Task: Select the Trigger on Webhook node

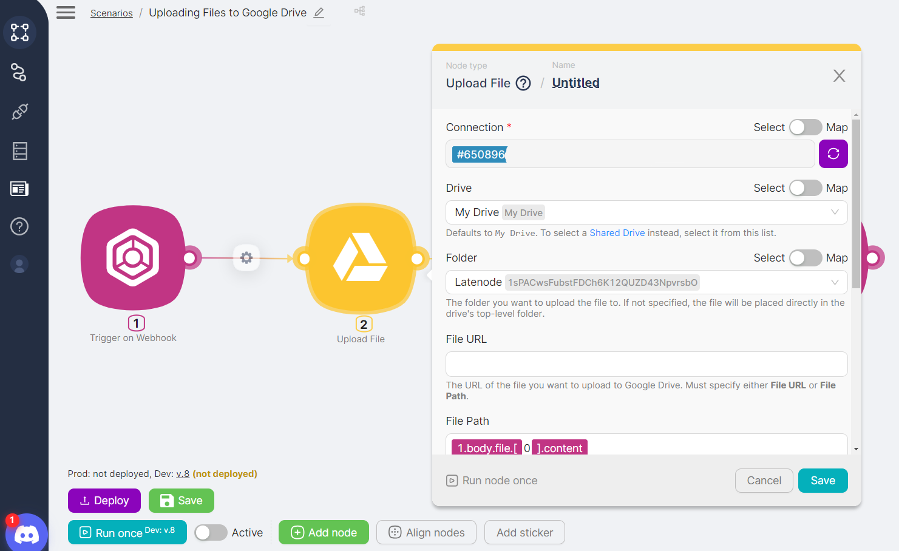Action: coord(133,258)
